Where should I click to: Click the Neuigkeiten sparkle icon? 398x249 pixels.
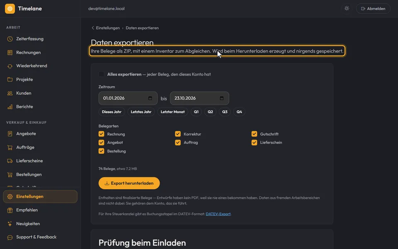[10, 224]
